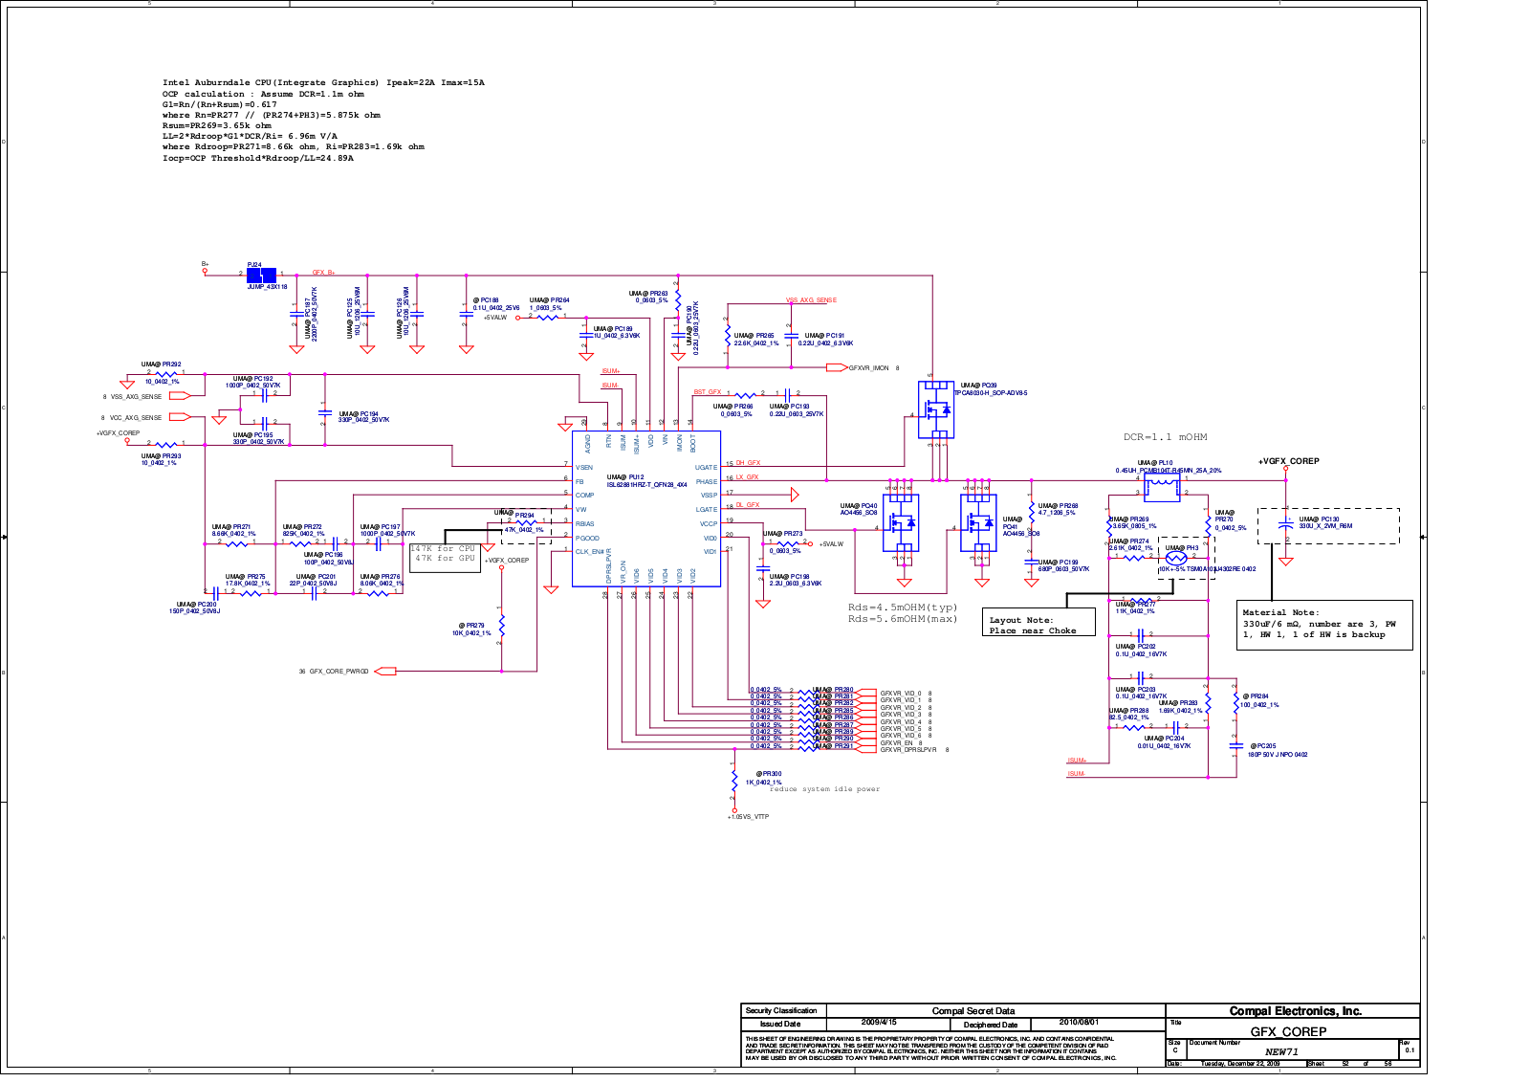This screenshot has height=1082, width=1530.
Task: Click the 'reduce system idle power' note
Action: 824,789
